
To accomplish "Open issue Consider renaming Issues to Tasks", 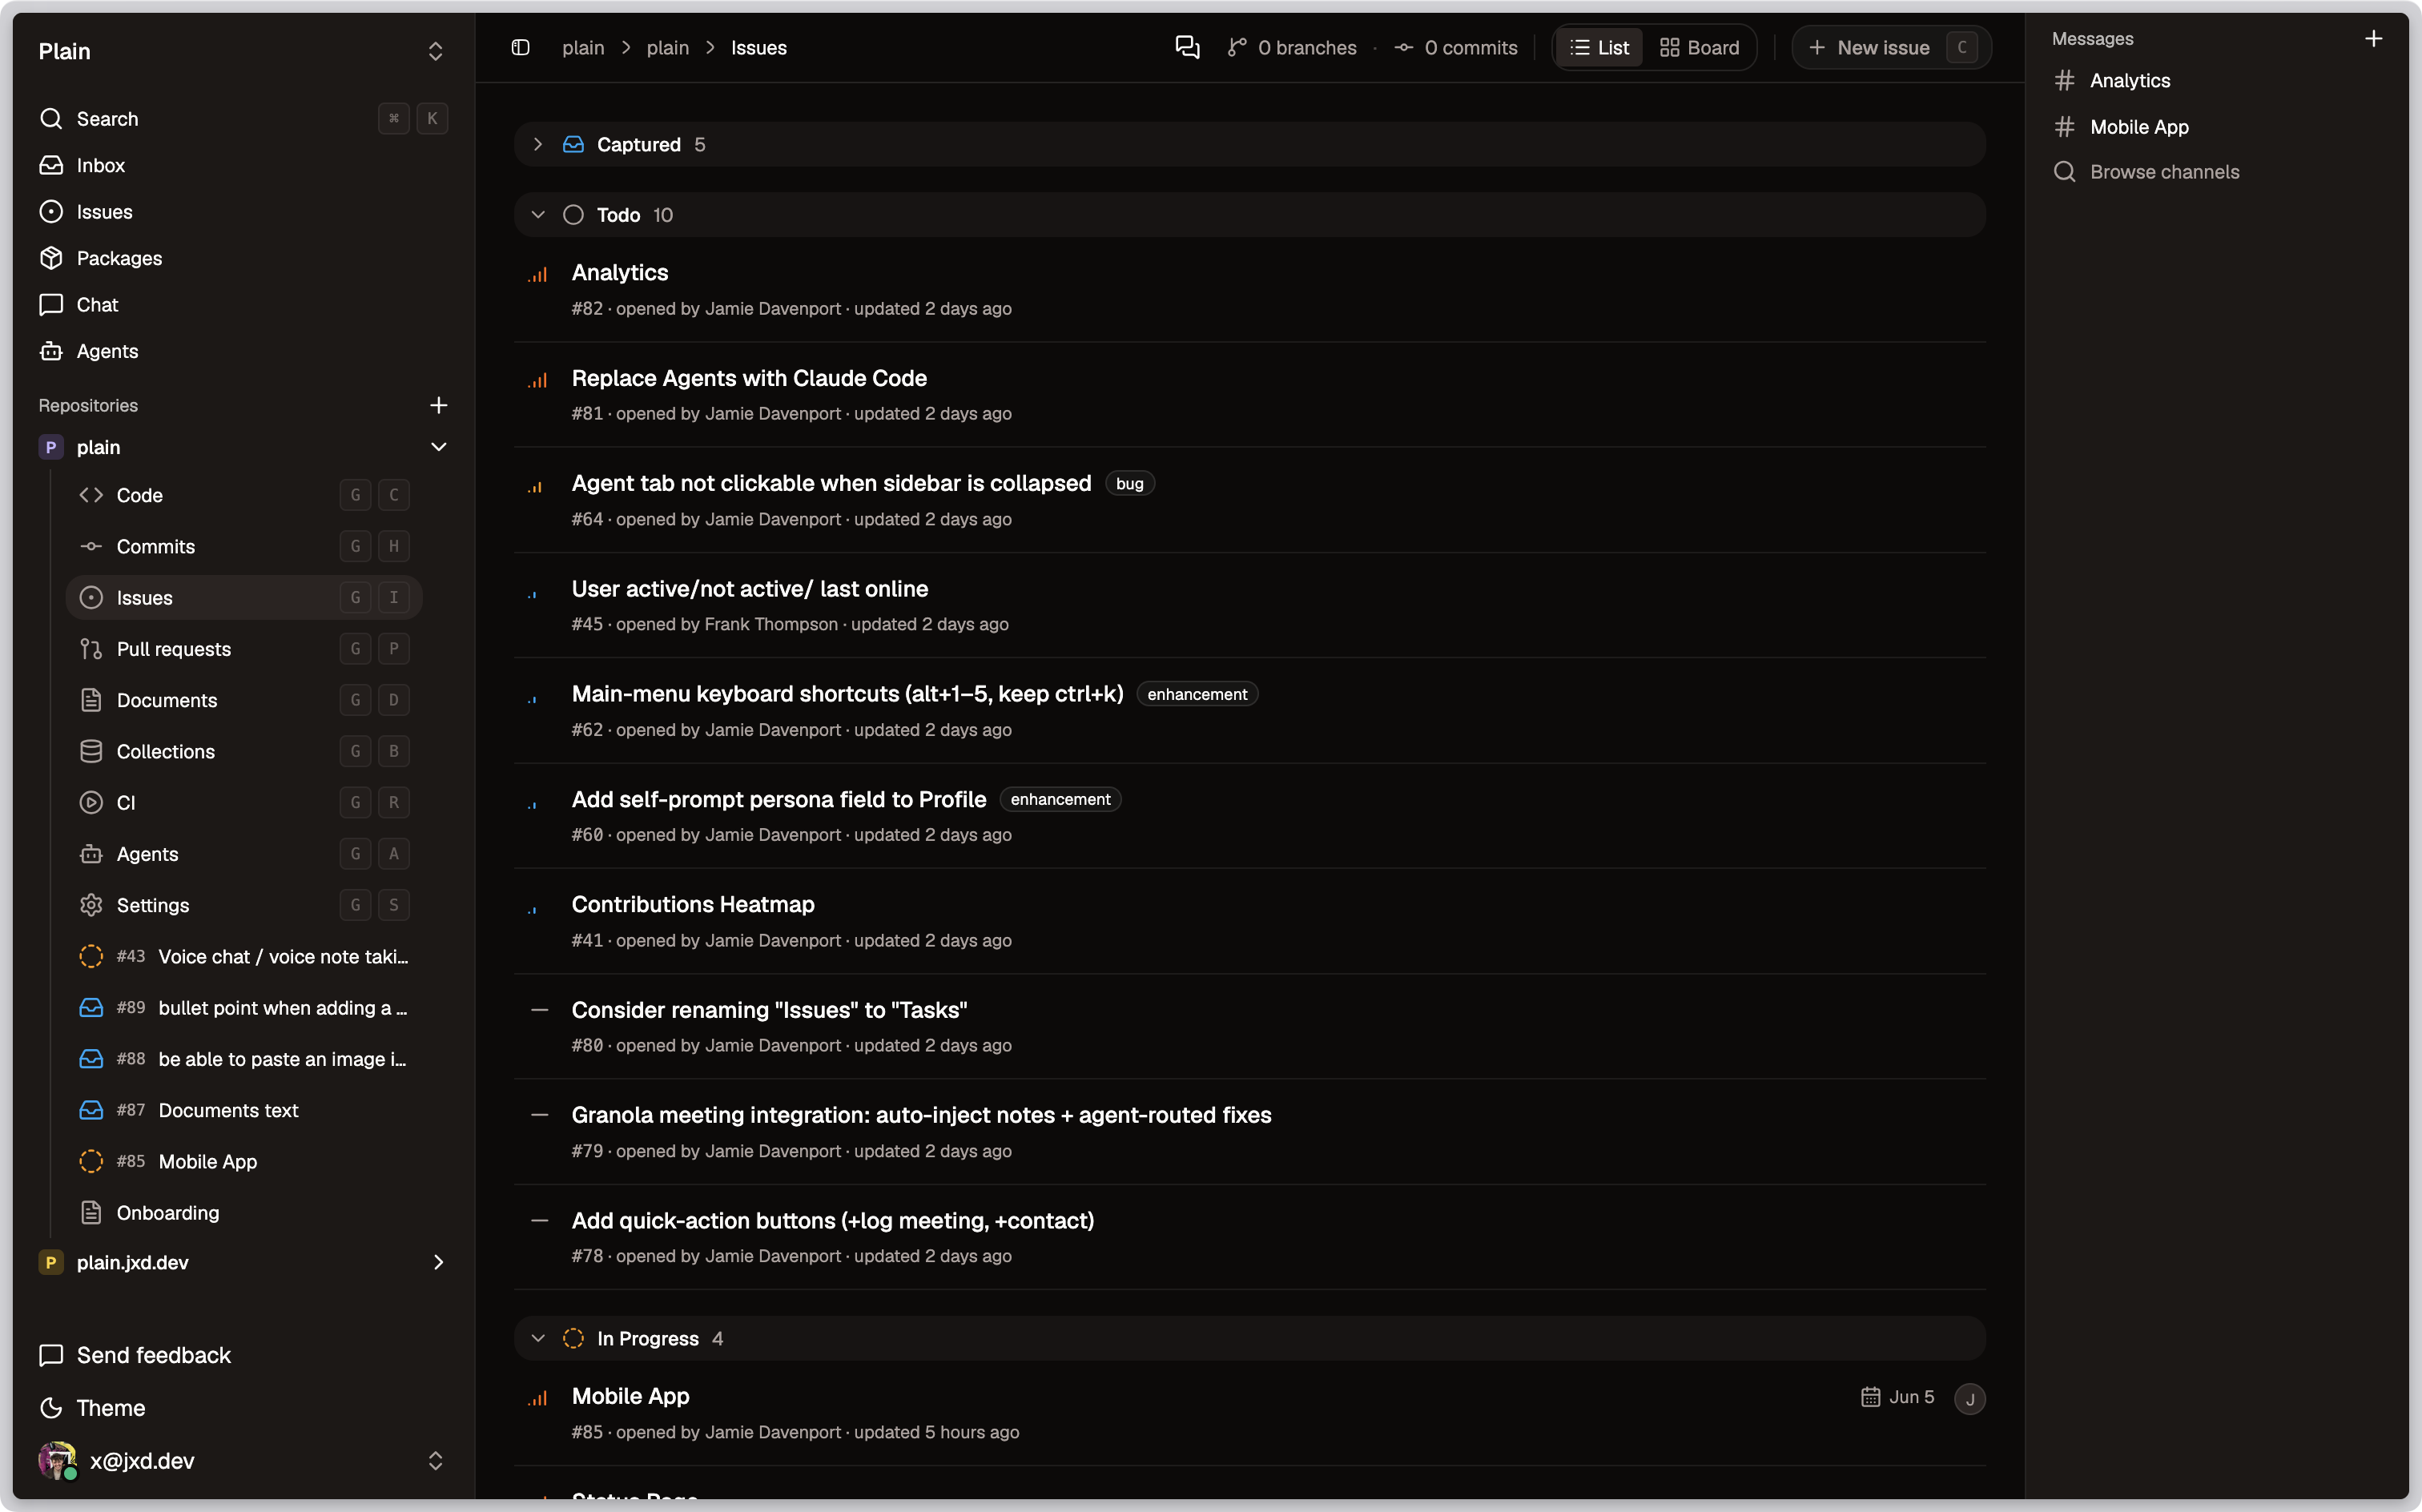I will (769, 1011).
